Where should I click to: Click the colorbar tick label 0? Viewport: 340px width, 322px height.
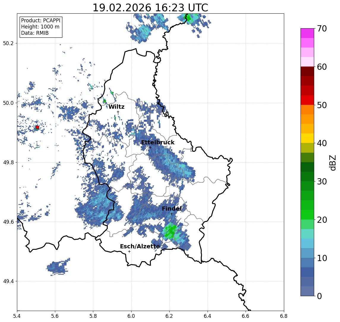tap(320, 296)
